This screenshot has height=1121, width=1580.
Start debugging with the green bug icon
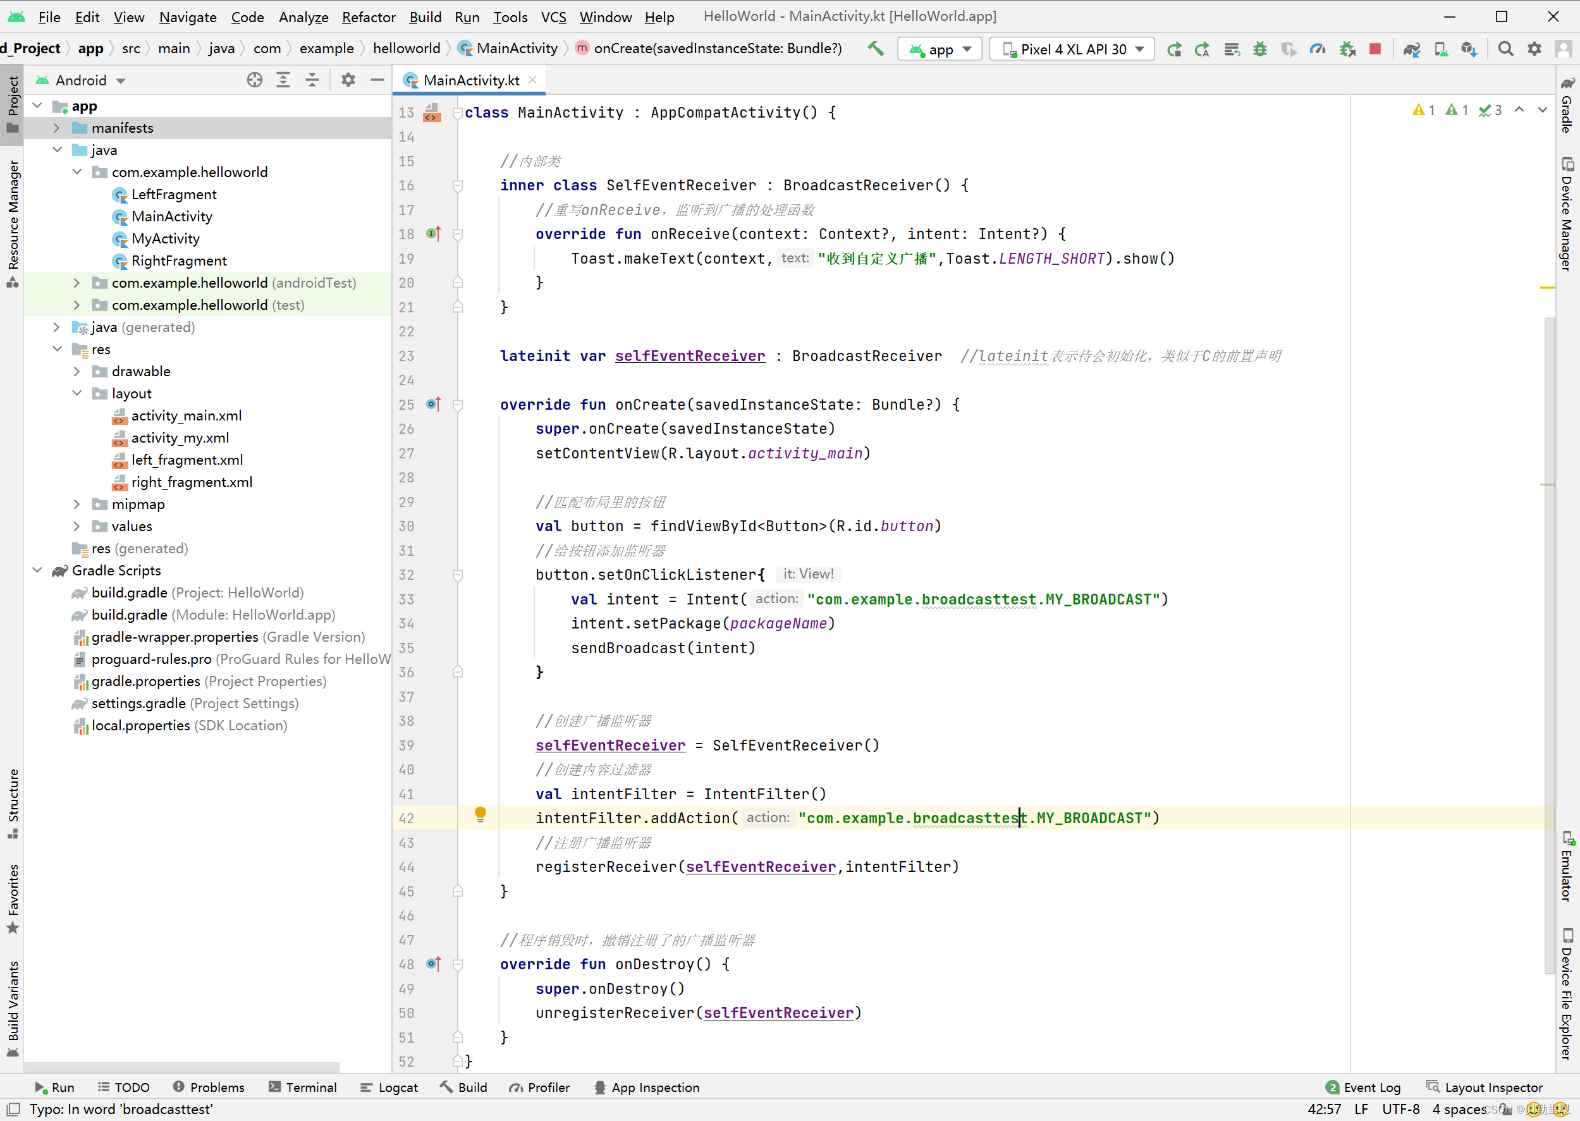coord(1259,49)
